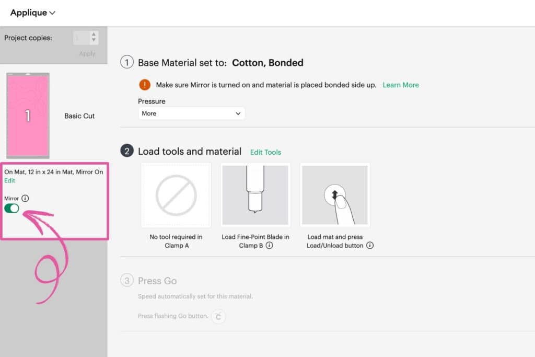Toggle the Mirror switch off

click(x=11, y=209)
